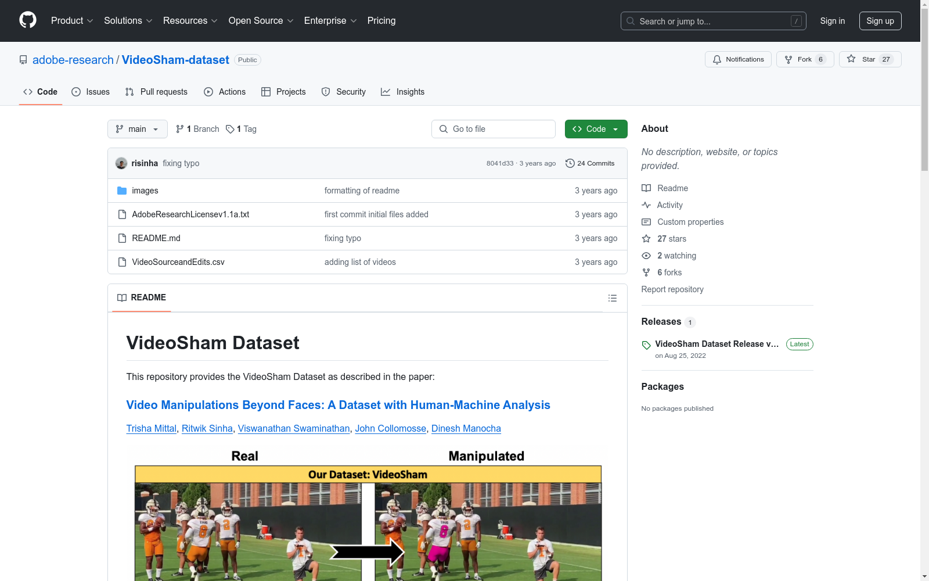This screenshot has width=929, height=581.
Task: Click the search magnifier icon in header
Action: [x=631, y=21]
